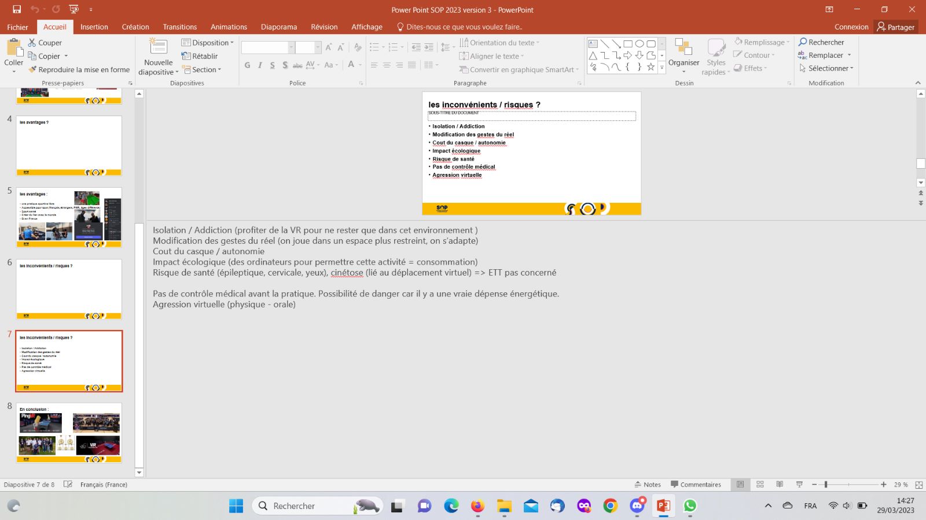The width and height of the screenshot is (926, 520).
Task: Toggle italic formatting (I)
Action: 260,65
